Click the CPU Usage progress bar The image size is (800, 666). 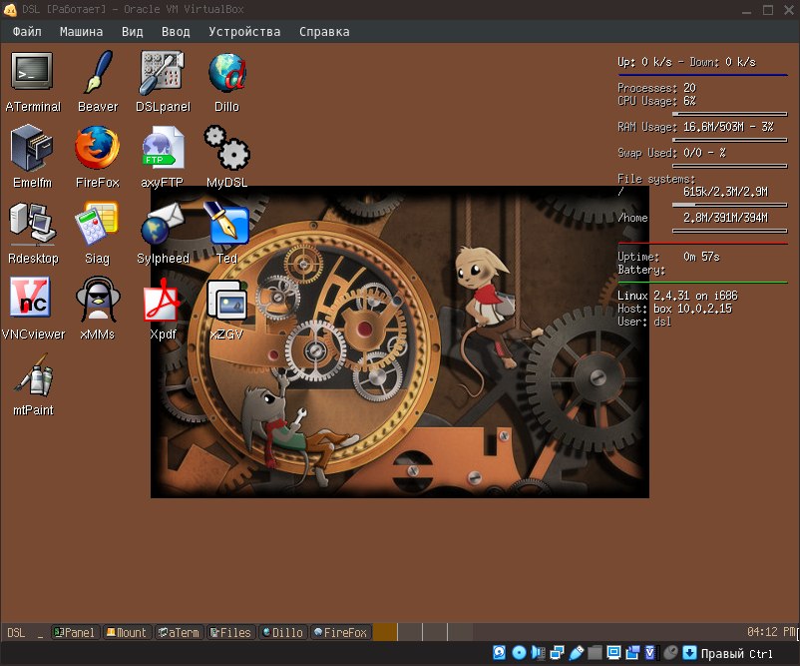click(x=729, y=114)
